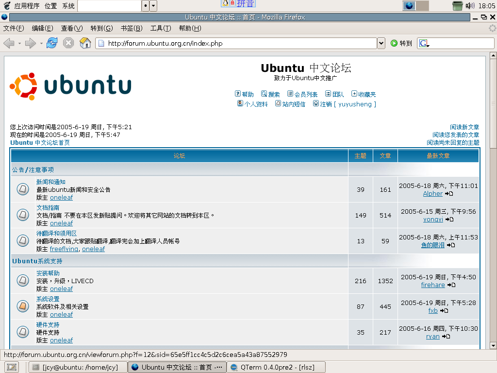View latest post arrow icon next to yongyi
Screen dimensions: 497x373
click(449, 219)
